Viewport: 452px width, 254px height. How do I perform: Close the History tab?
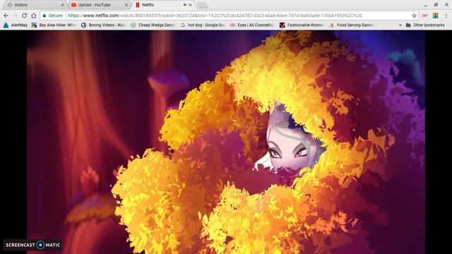pyautogui.click(x=63, y=5)
